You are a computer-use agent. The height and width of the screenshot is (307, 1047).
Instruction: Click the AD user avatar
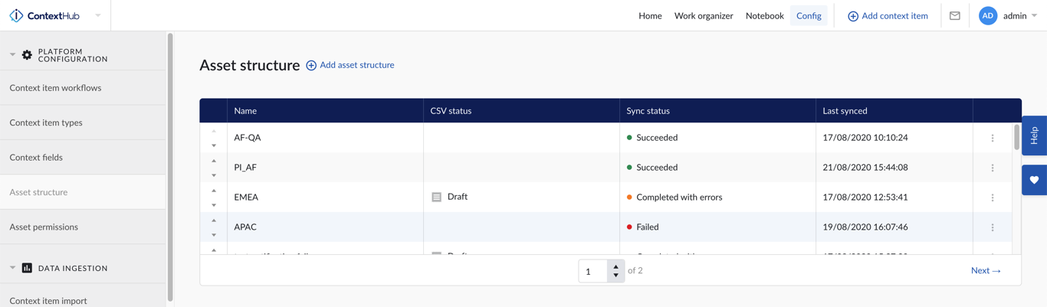click(x=988, y=15)
